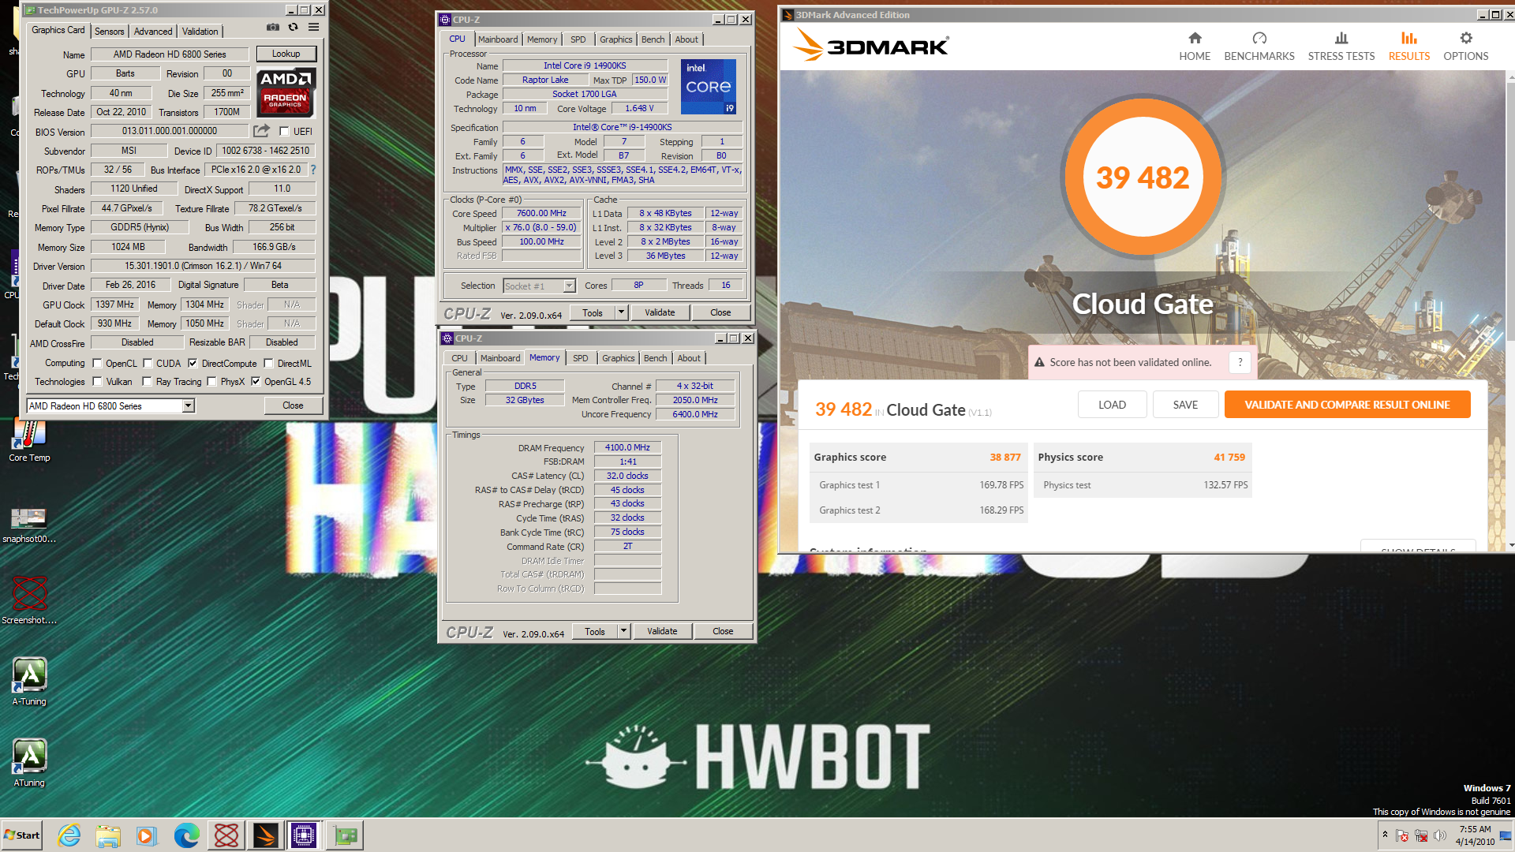Image resolution: width=1515 pixels, height=852 pixels.
Task: Open 3DMark STRESS TESTS section
Action: click(x=1341, y=47)
